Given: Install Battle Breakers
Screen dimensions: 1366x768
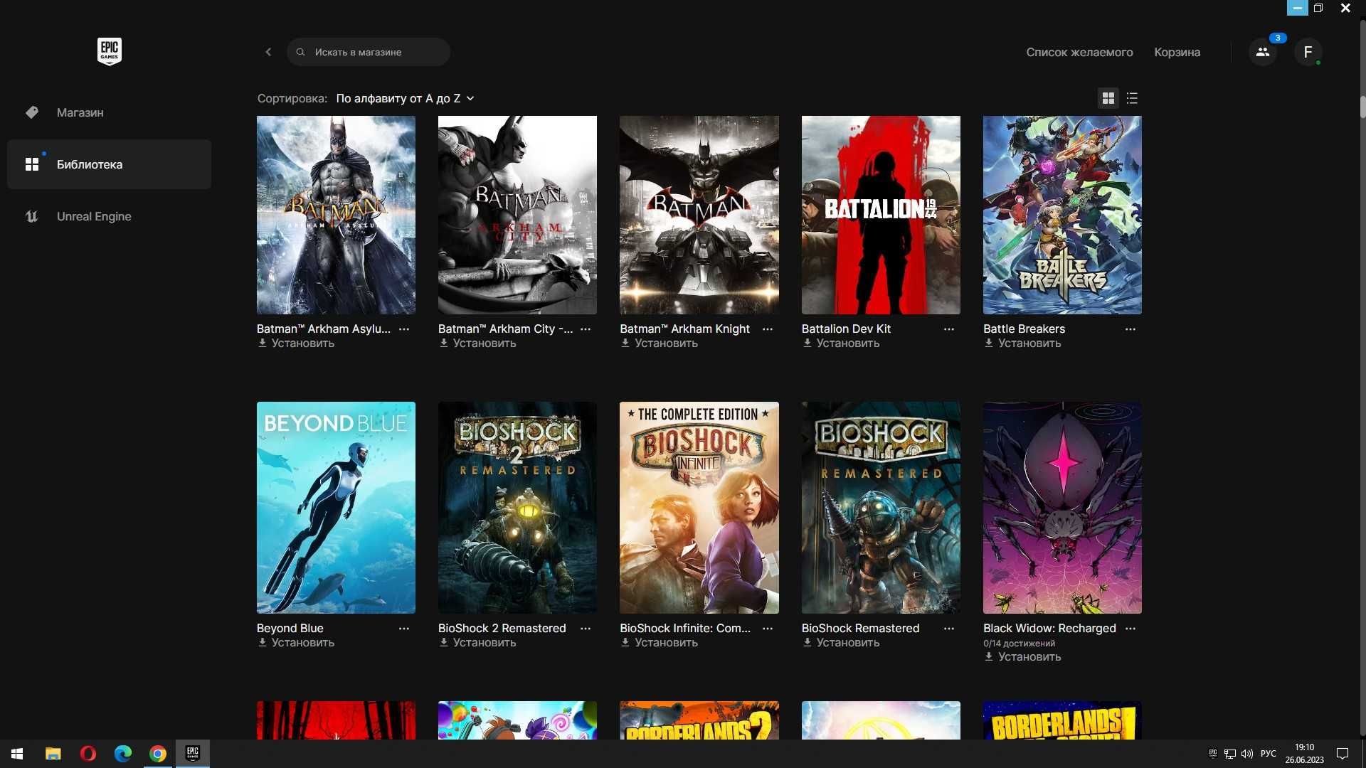Looking at the screenshot, I should pos(1022,343).
